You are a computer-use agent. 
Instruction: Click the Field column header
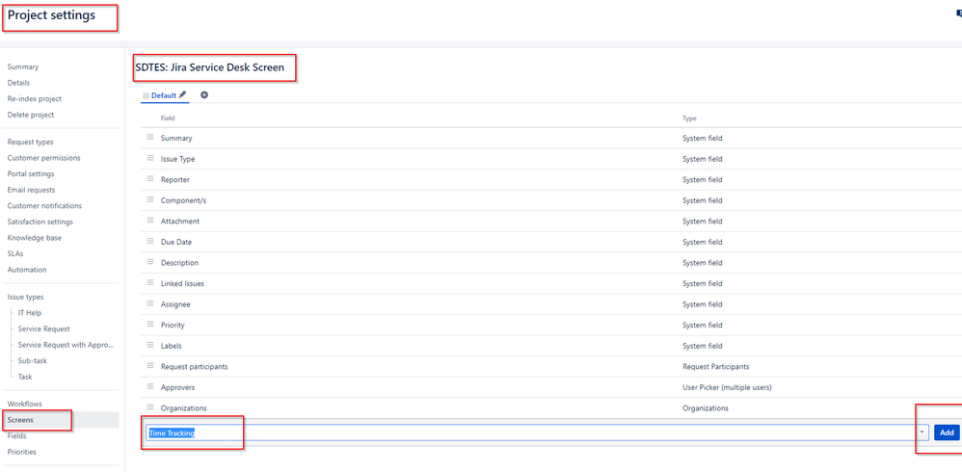(168, 118)
